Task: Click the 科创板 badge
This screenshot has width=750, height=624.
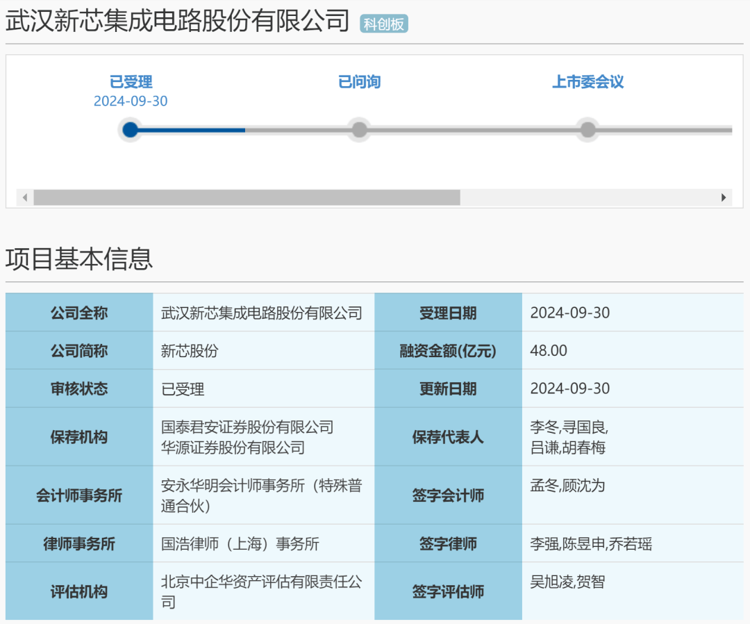Action: [383, 24]
